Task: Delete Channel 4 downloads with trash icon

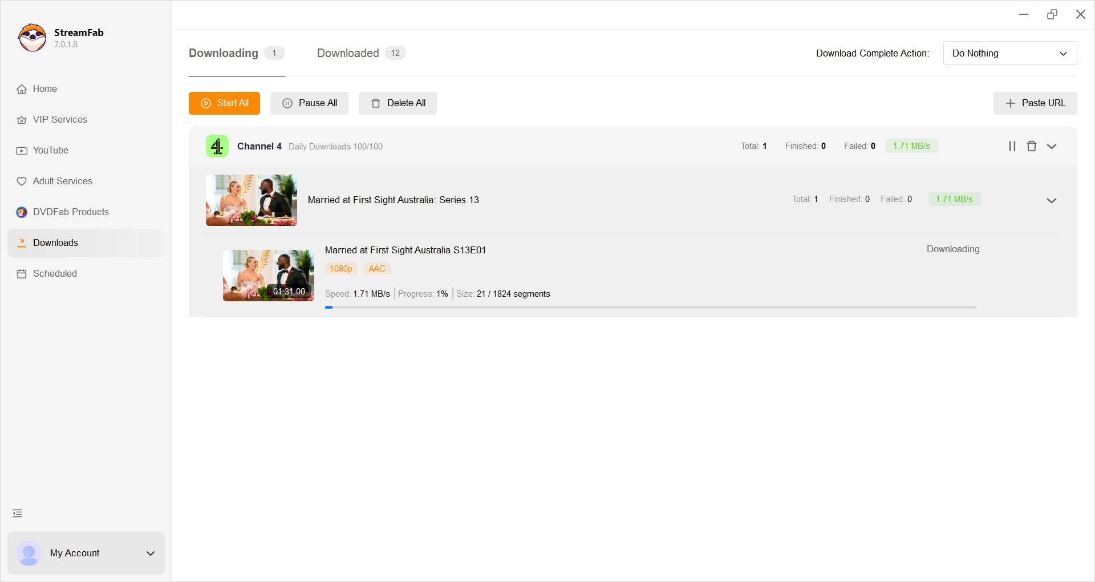Action: coord(1032,147)
